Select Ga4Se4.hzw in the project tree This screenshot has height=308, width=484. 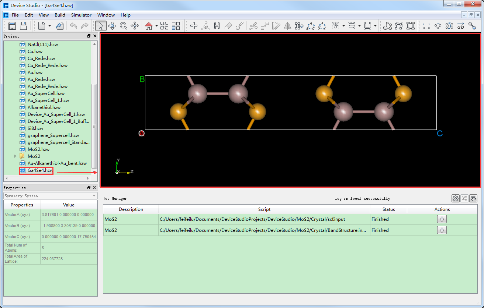[40, 170]
